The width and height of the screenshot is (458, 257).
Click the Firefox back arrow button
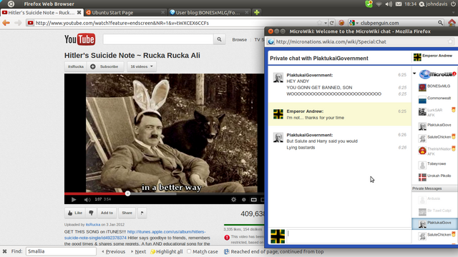coord(6,23)
